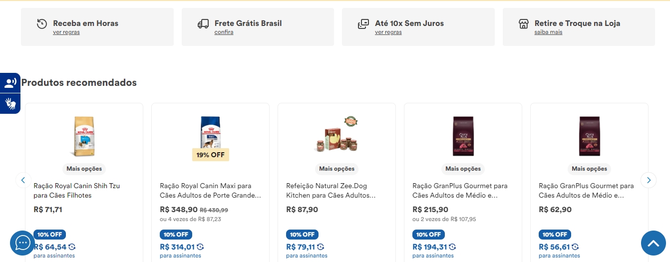Image resolution: width=670 pixels, height=262 pixels.
Task: Open the sign language (Libras) accessibility icon
Action: coord(10,103)
